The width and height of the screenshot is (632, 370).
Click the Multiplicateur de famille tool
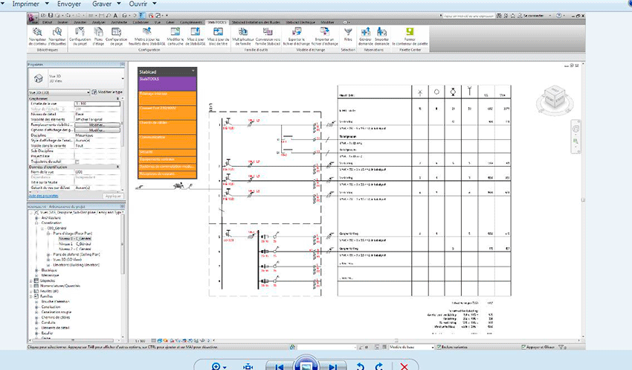[244, 33]
